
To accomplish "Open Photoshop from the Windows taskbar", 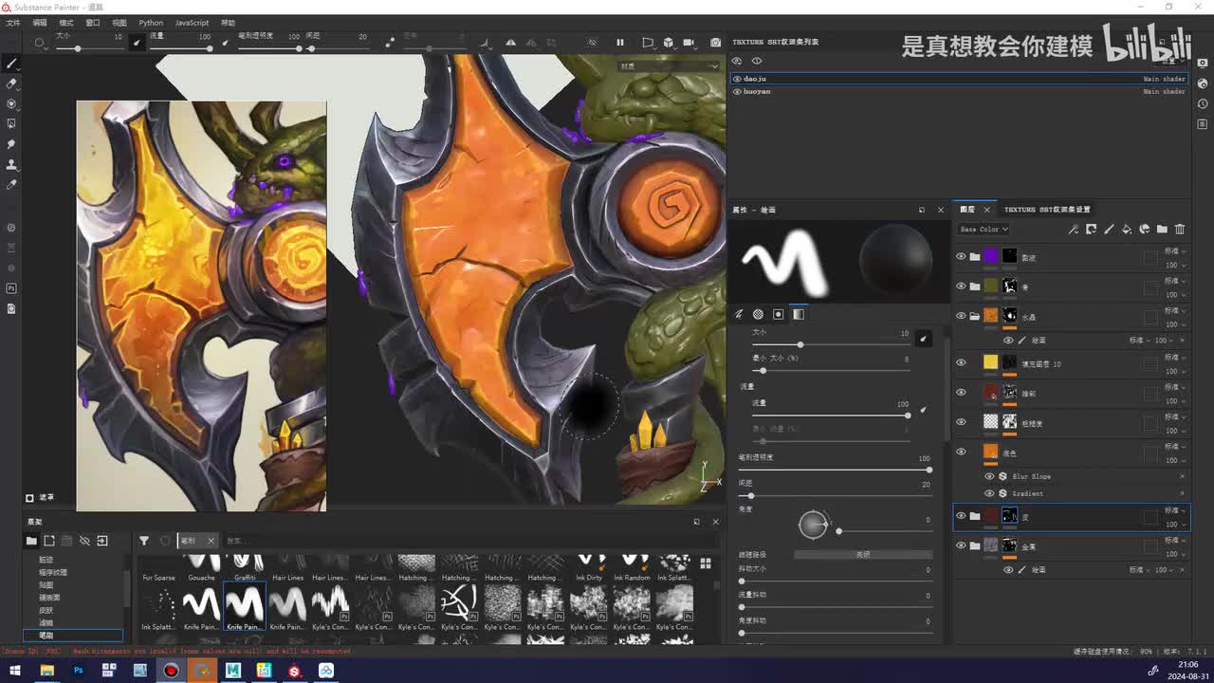I will coord(78,671).
